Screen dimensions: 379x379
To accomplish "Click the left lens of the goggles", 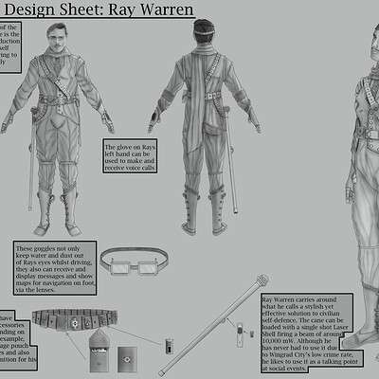I will [119, 268].
